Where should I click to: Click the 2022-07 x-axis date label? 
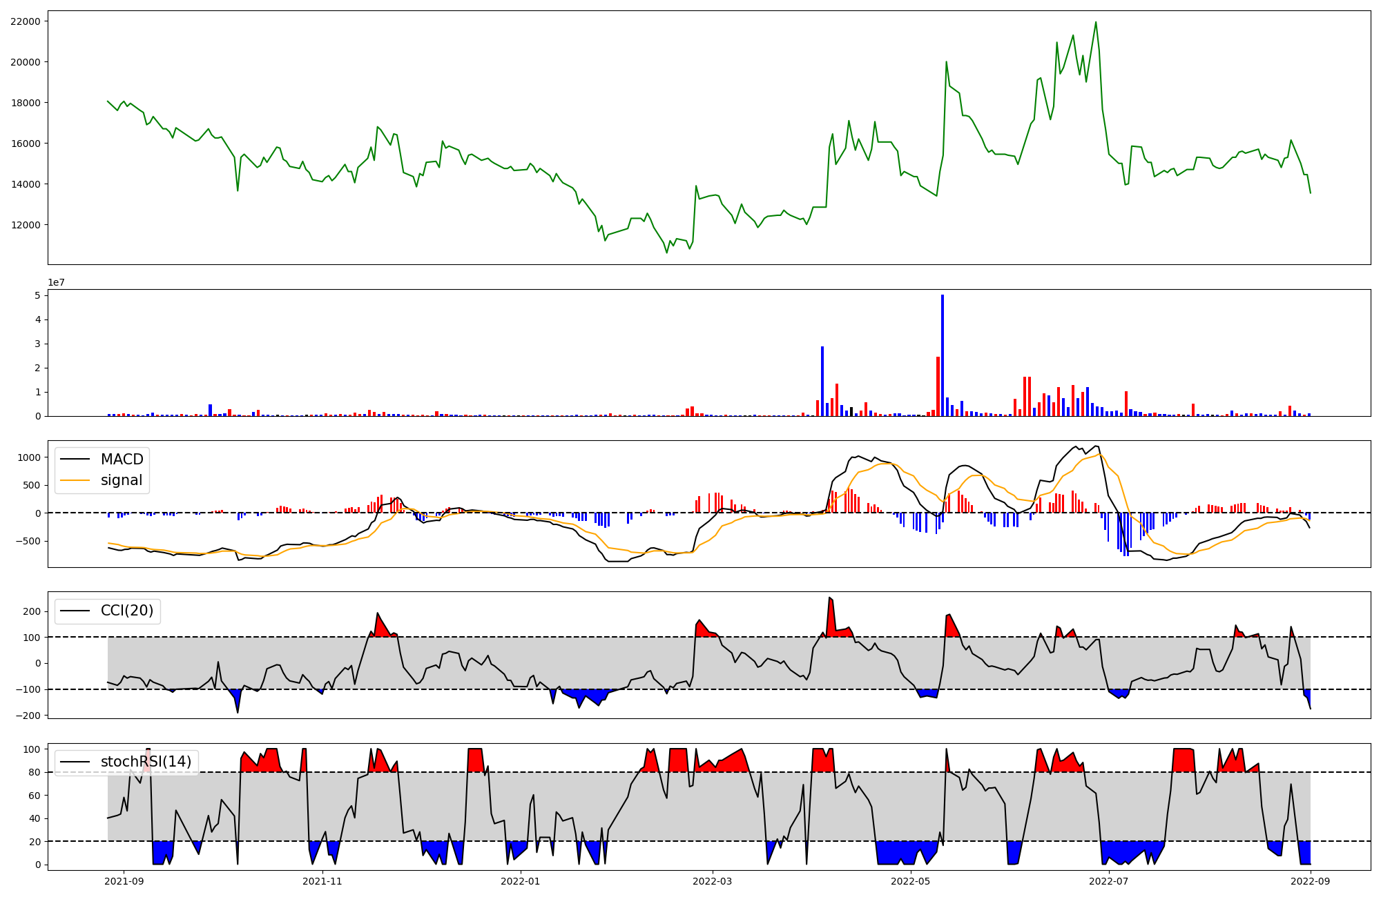point(1108,881)
